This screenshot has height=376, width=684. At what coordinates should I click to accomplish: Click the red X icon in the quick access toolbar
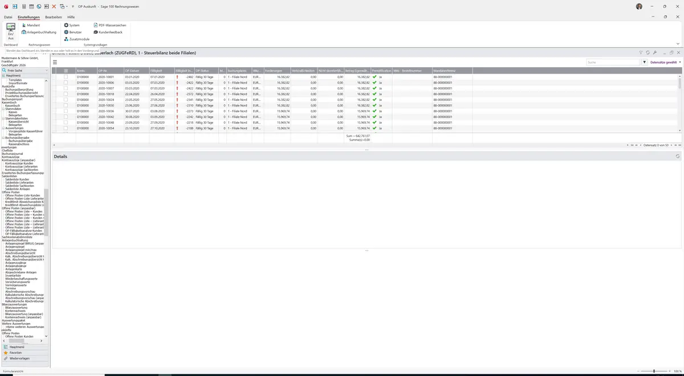54,6
